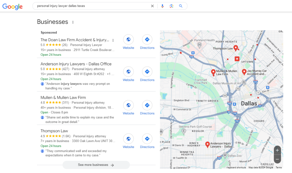Viewport: 292px width, 173px height.
Task: Open map Keyboard shortcuts
Action: coord(236,167)
